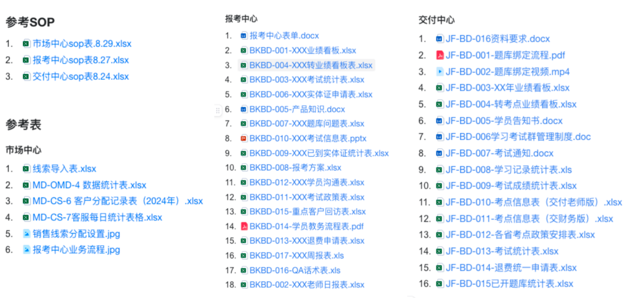638x298 pixels.
Task: Open 报考中心业务流程.jpg image link
Action: [76, 250]
